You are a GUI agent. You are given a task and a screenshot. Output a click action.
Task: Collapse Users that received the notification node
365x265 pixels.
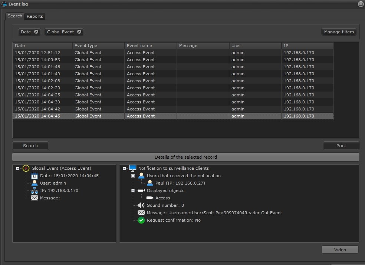(x=133, y=176)
